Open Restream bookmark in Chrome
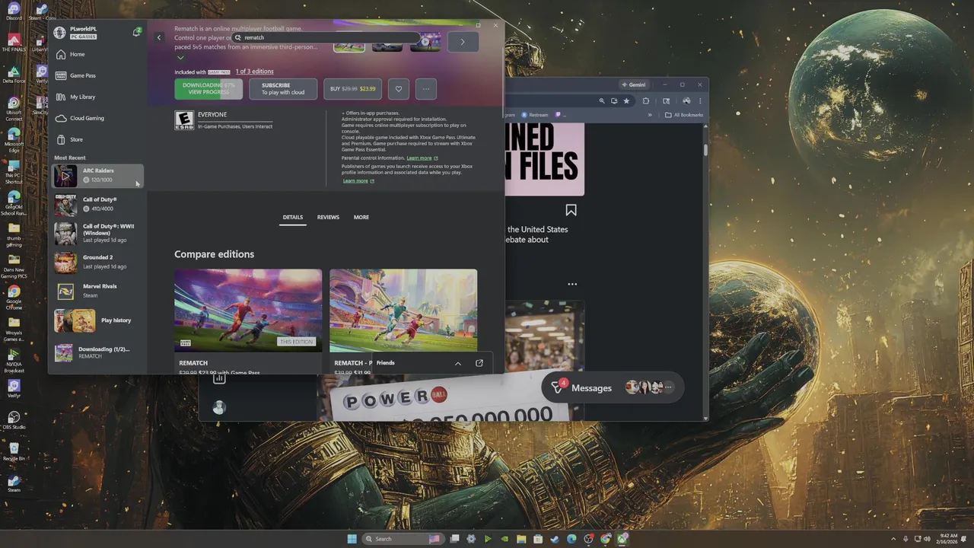Screen dimensions: 974x548 click(534, 115)
